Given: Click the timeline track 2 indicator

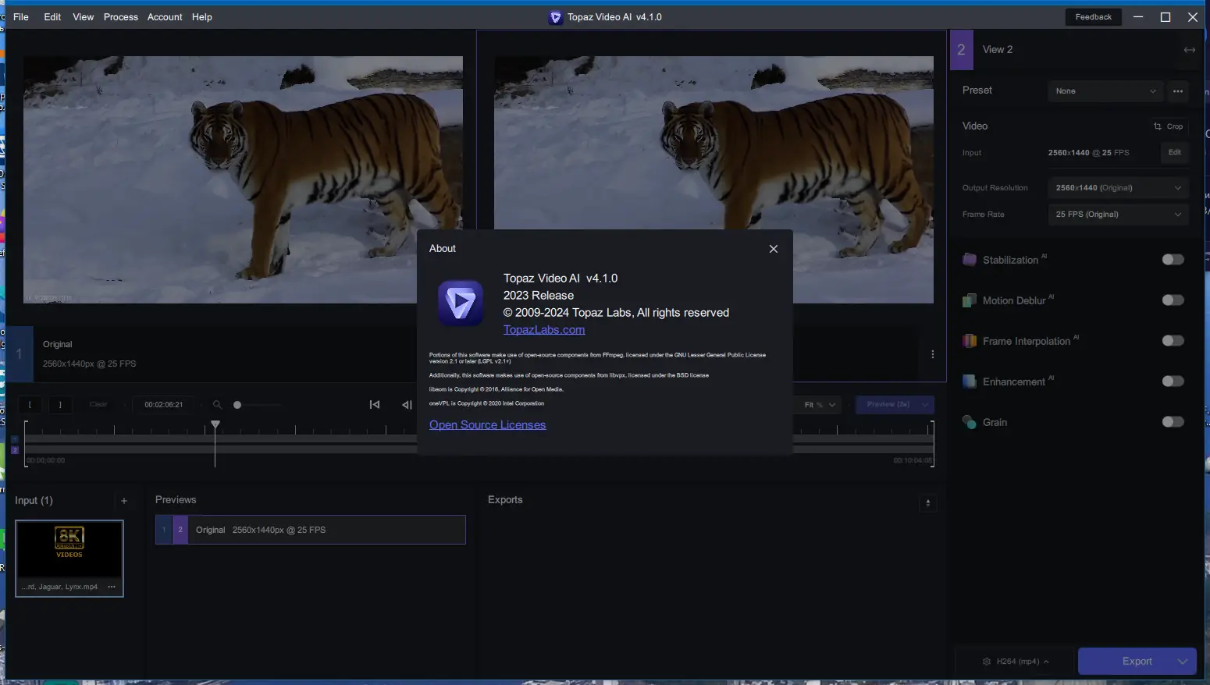Looking at the screenshot, I should (14, 450).
